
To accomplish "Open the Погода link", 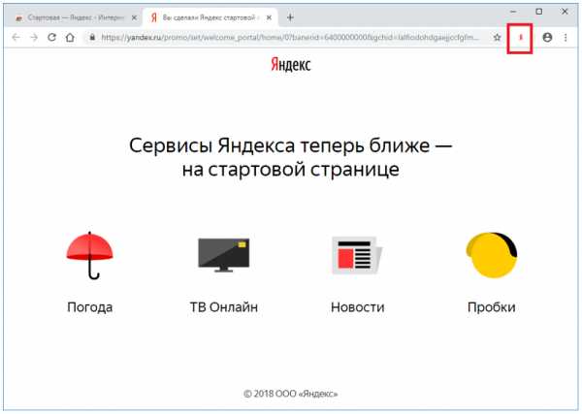I will (x=90, y=307).
